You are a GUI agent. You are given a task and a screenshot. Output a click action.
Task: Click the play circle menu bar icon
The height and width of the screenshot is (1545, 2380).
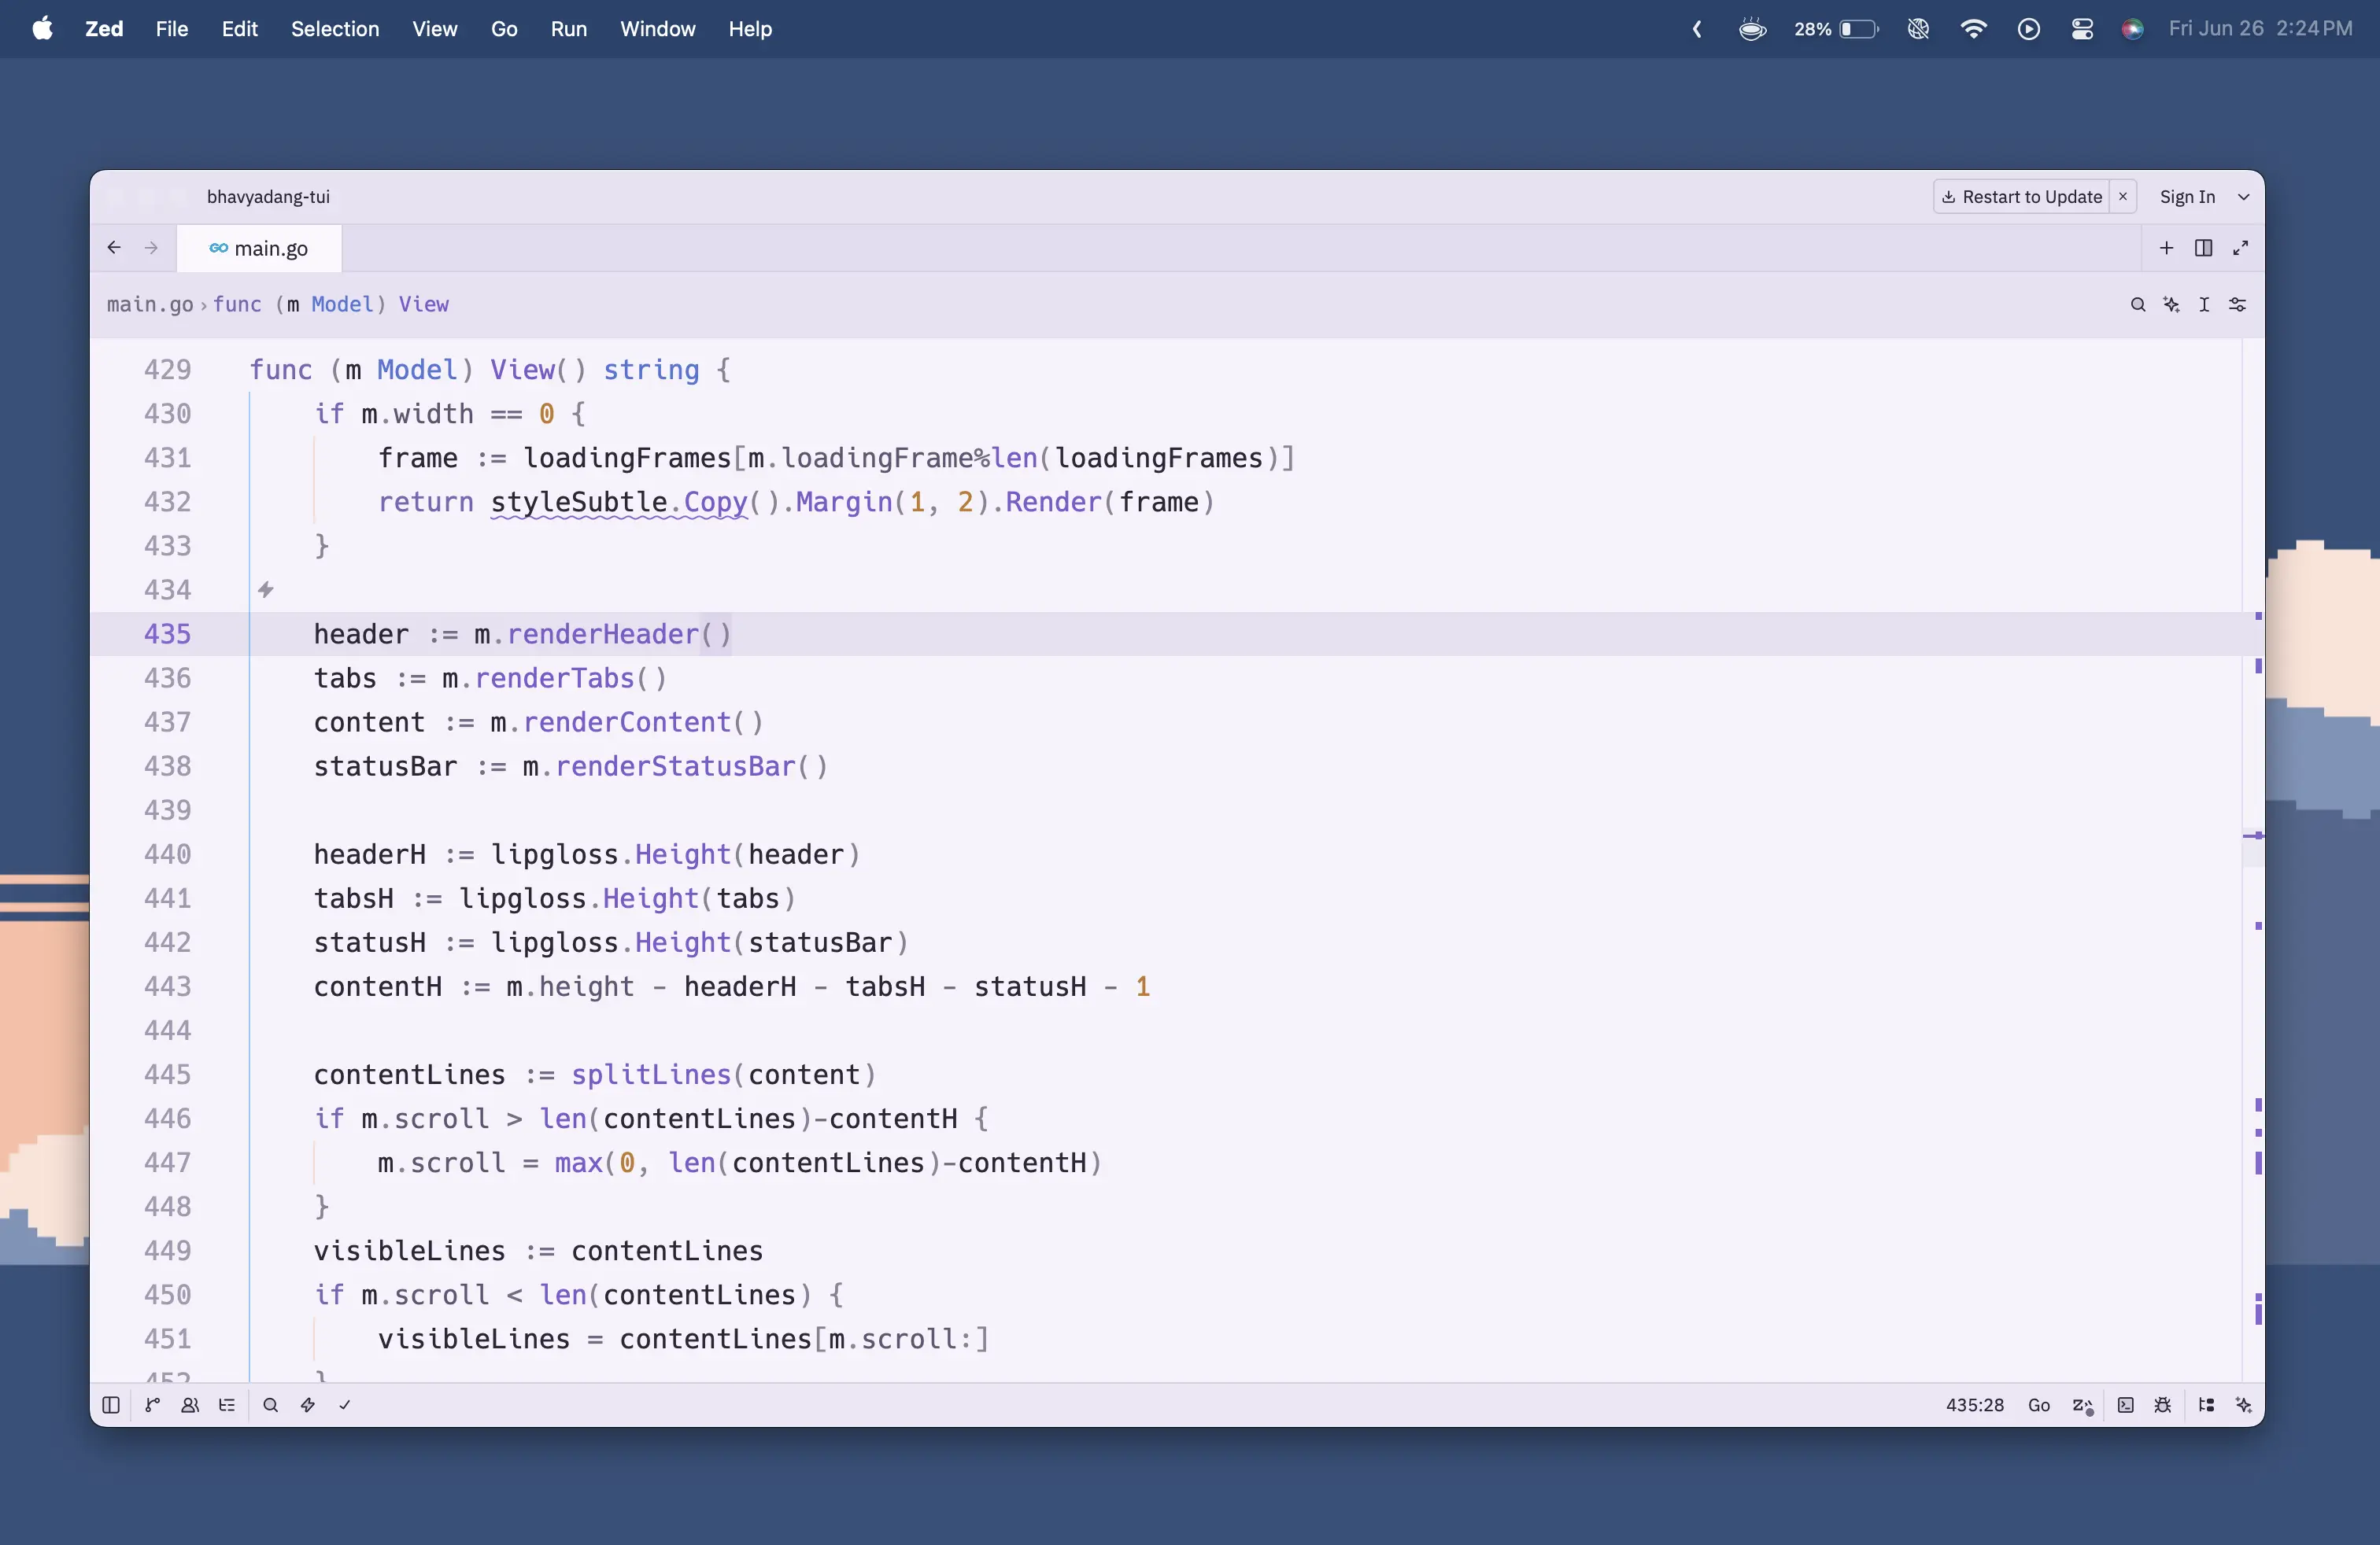pyautogui.click(x=2028, y=29)
